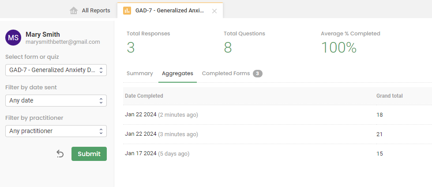Click the reset filters undo icon
This screenshot has height=187, width=432.
[60, 154]
